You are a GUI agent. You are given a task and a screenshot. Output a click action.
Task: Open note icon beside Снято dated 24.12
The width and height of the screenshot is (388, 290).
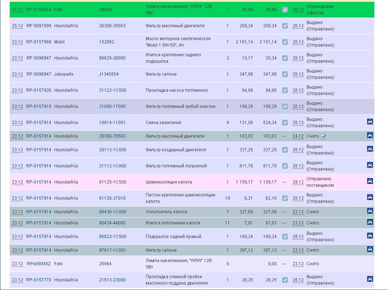click(x=323, y=137)
